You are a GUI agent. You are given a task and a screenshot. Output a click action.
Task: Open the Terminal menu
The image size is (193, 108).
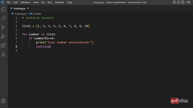click(59, 2)
